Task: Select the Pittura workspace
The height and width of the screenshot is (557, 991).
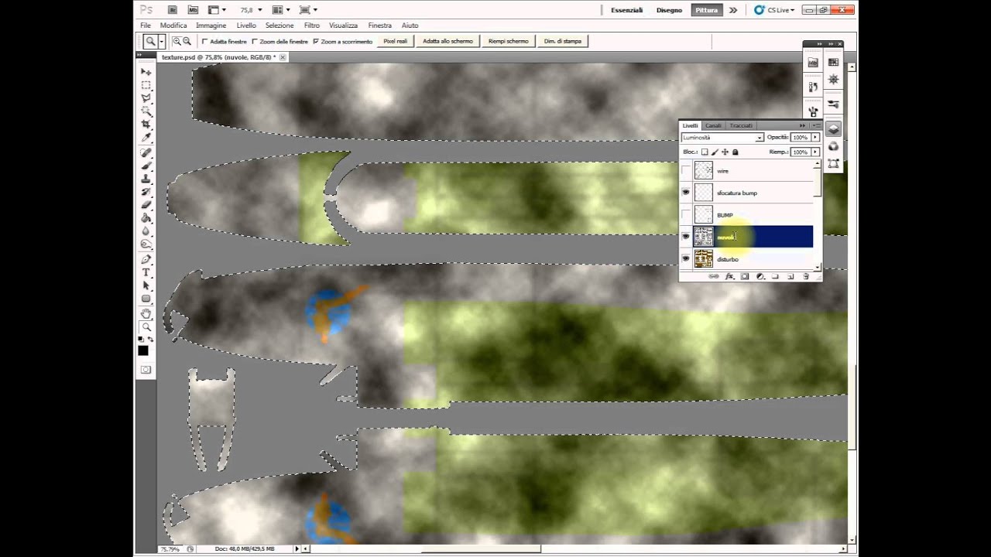Action: (x=706, y=10)
